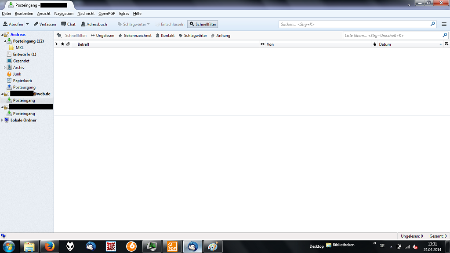Click the online status icon in status bar
This screenshot has width=450, height=253.
(3, 236)
